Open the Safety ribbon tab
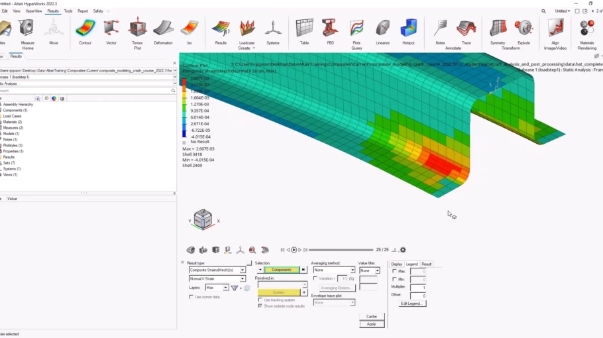603x338 pixels. pos(98,11)
